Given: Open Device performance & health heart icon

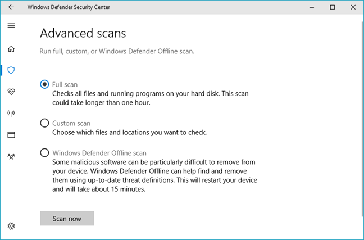Looking at the screenshot, I should pos(11,92).
